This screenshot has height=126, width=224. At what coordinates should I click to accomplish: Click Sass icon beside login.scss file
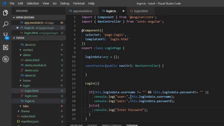point(22,96)
